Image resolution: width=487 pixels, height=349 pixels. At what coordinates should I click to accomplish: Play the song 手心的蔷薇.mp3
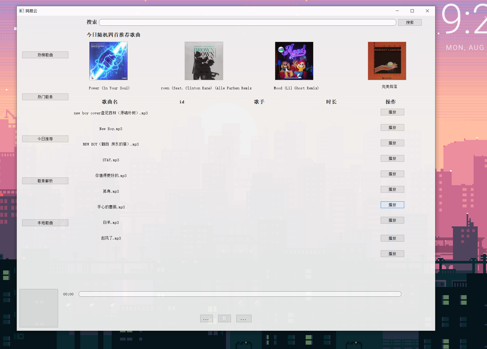click(392, 205)
